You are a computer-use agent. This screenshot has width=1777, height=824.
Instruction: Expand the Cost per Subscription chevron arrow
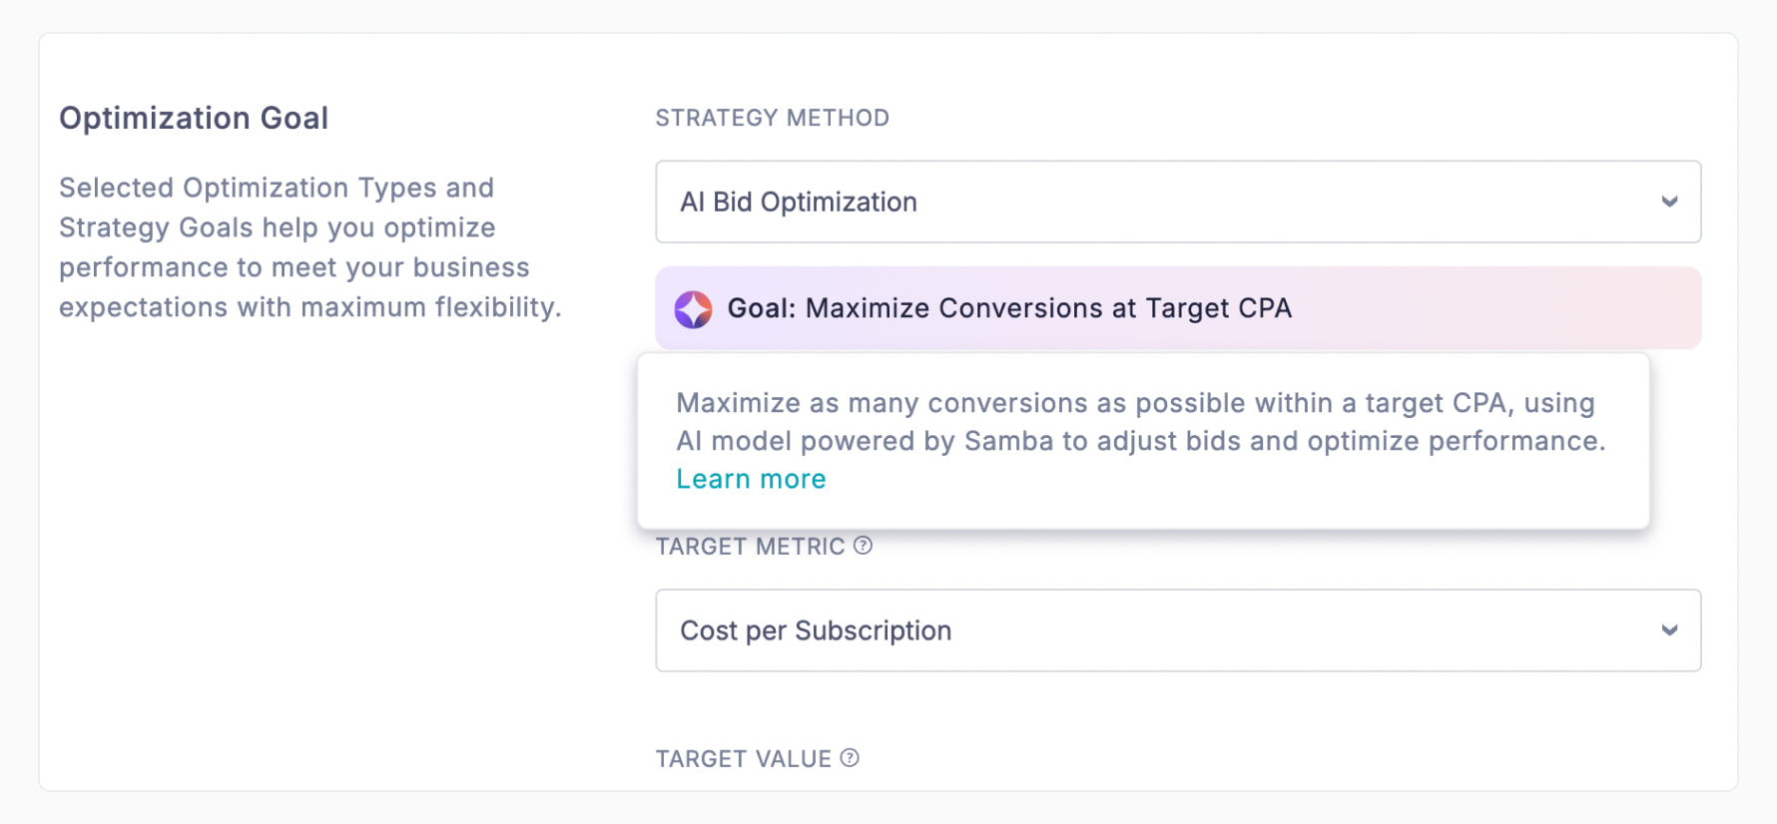point(1669,630)
